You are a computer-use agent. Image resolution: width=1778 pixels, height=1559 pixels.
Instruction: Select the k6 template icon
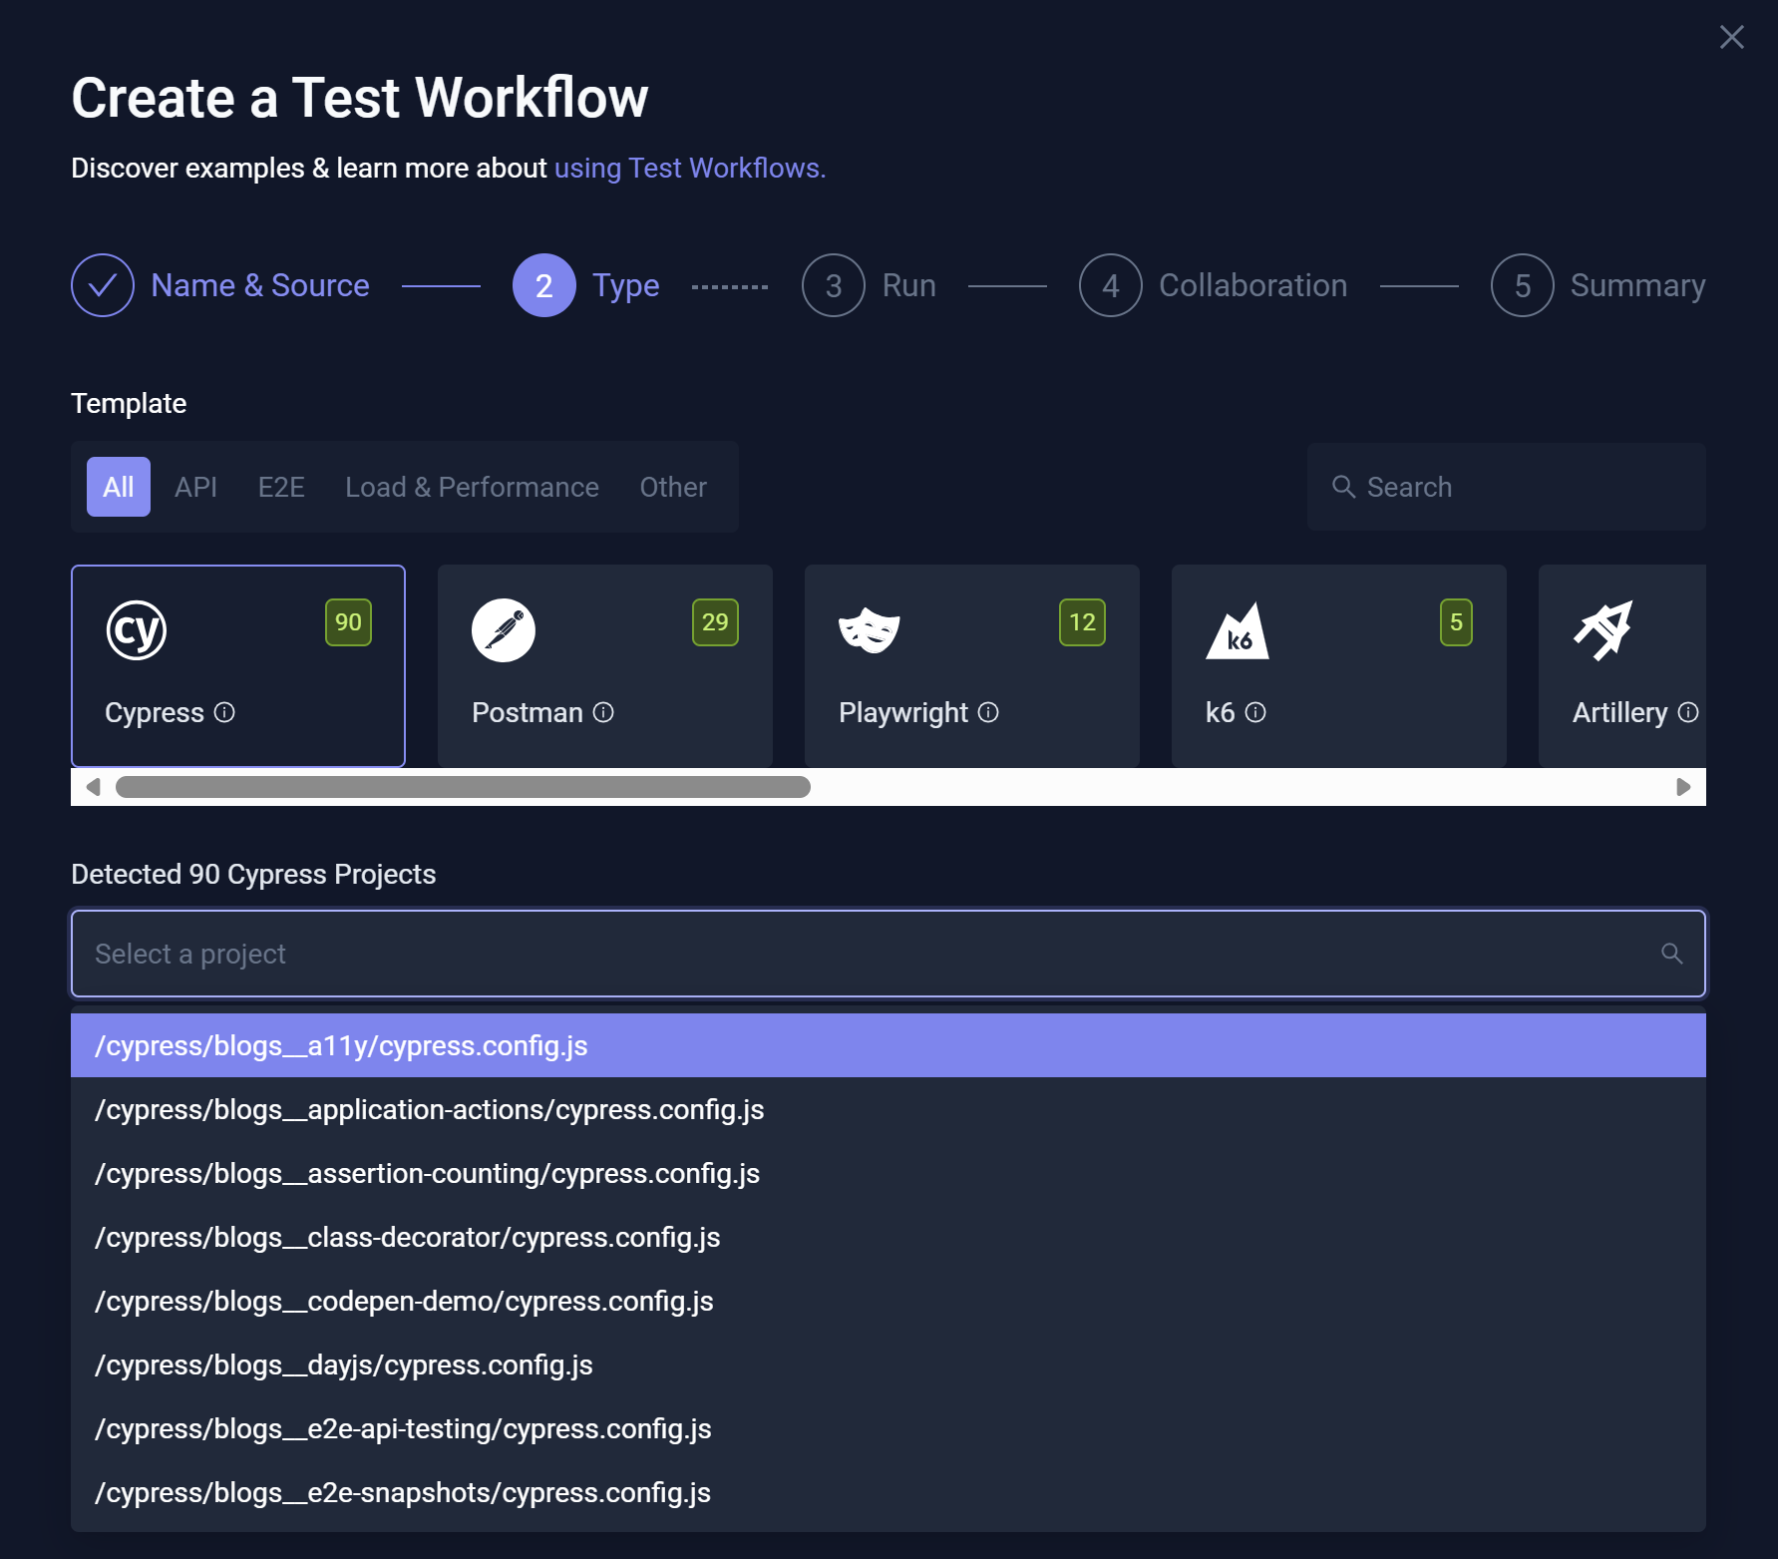[x=1238, y=629]
